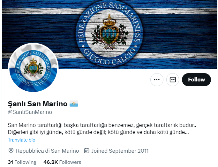The height and width of the screenshot is (167, 218).
Task: Open the 46.2K Followers list
Action: [62, 162]
